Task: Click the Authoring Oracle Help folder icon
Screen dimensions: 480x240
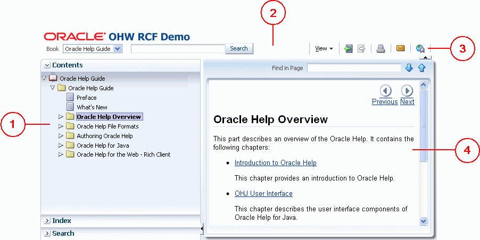Action: pos(70,135)
